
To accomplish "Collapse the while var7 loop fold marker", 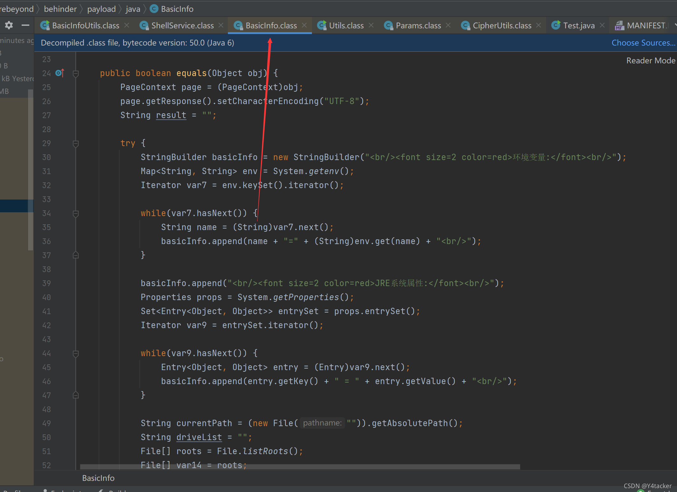I will tap(76, 214).
